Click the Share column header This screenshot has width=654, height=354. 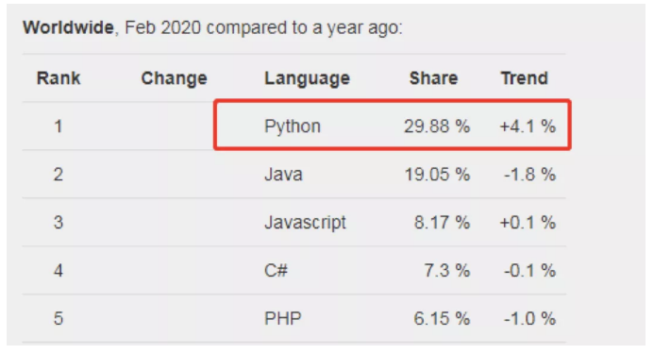click(x=433, y=78)
